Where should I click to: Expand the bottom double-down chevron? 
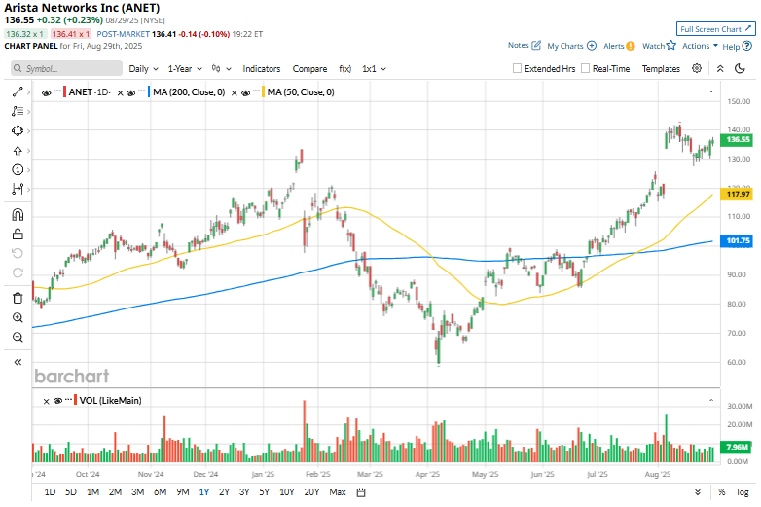(698, 492)
